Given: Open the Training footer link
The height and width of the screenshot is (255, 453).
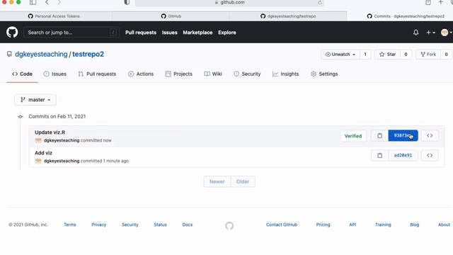Looking at the screenshot, I should point(383,225).
